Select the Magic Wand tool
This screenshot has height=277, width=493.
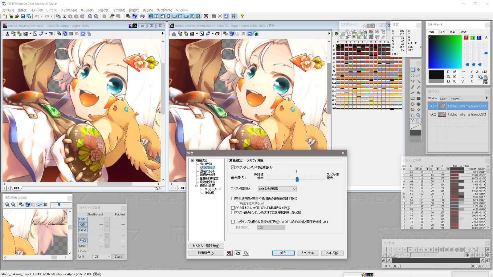(x=419, y=81)
